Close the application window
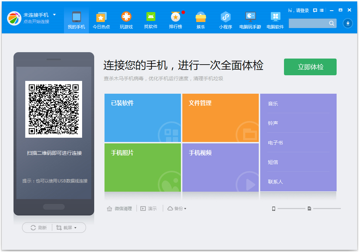The width and height of the screenshot is (359, 252). (x=349, y=10)
